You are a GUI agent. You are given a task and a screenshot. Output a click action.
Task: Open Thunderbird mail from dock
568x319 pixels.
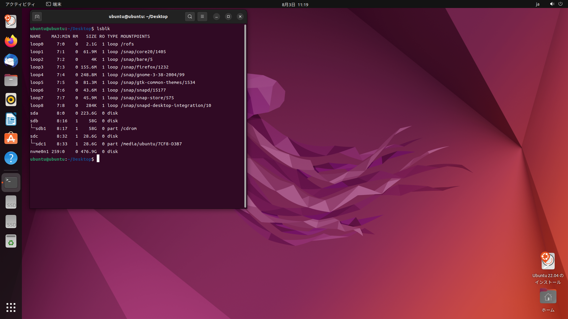(11, 61)
